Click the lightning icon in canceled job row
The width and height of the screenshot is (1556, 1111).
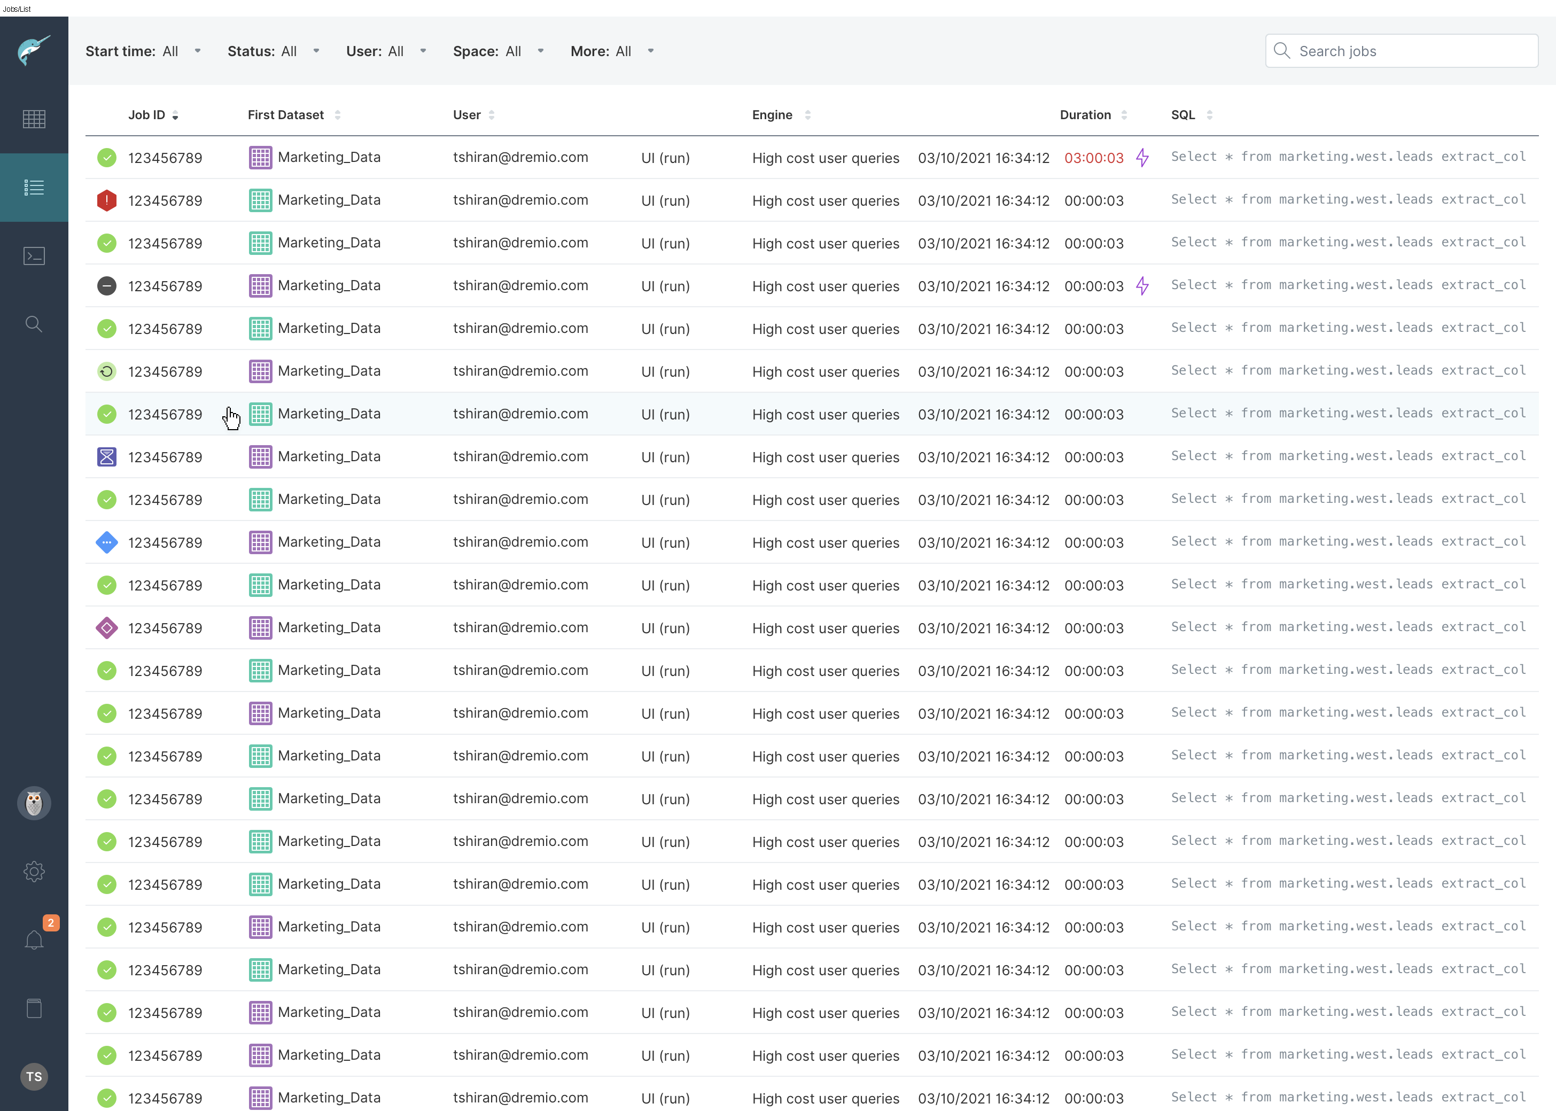coord(1142,286)
